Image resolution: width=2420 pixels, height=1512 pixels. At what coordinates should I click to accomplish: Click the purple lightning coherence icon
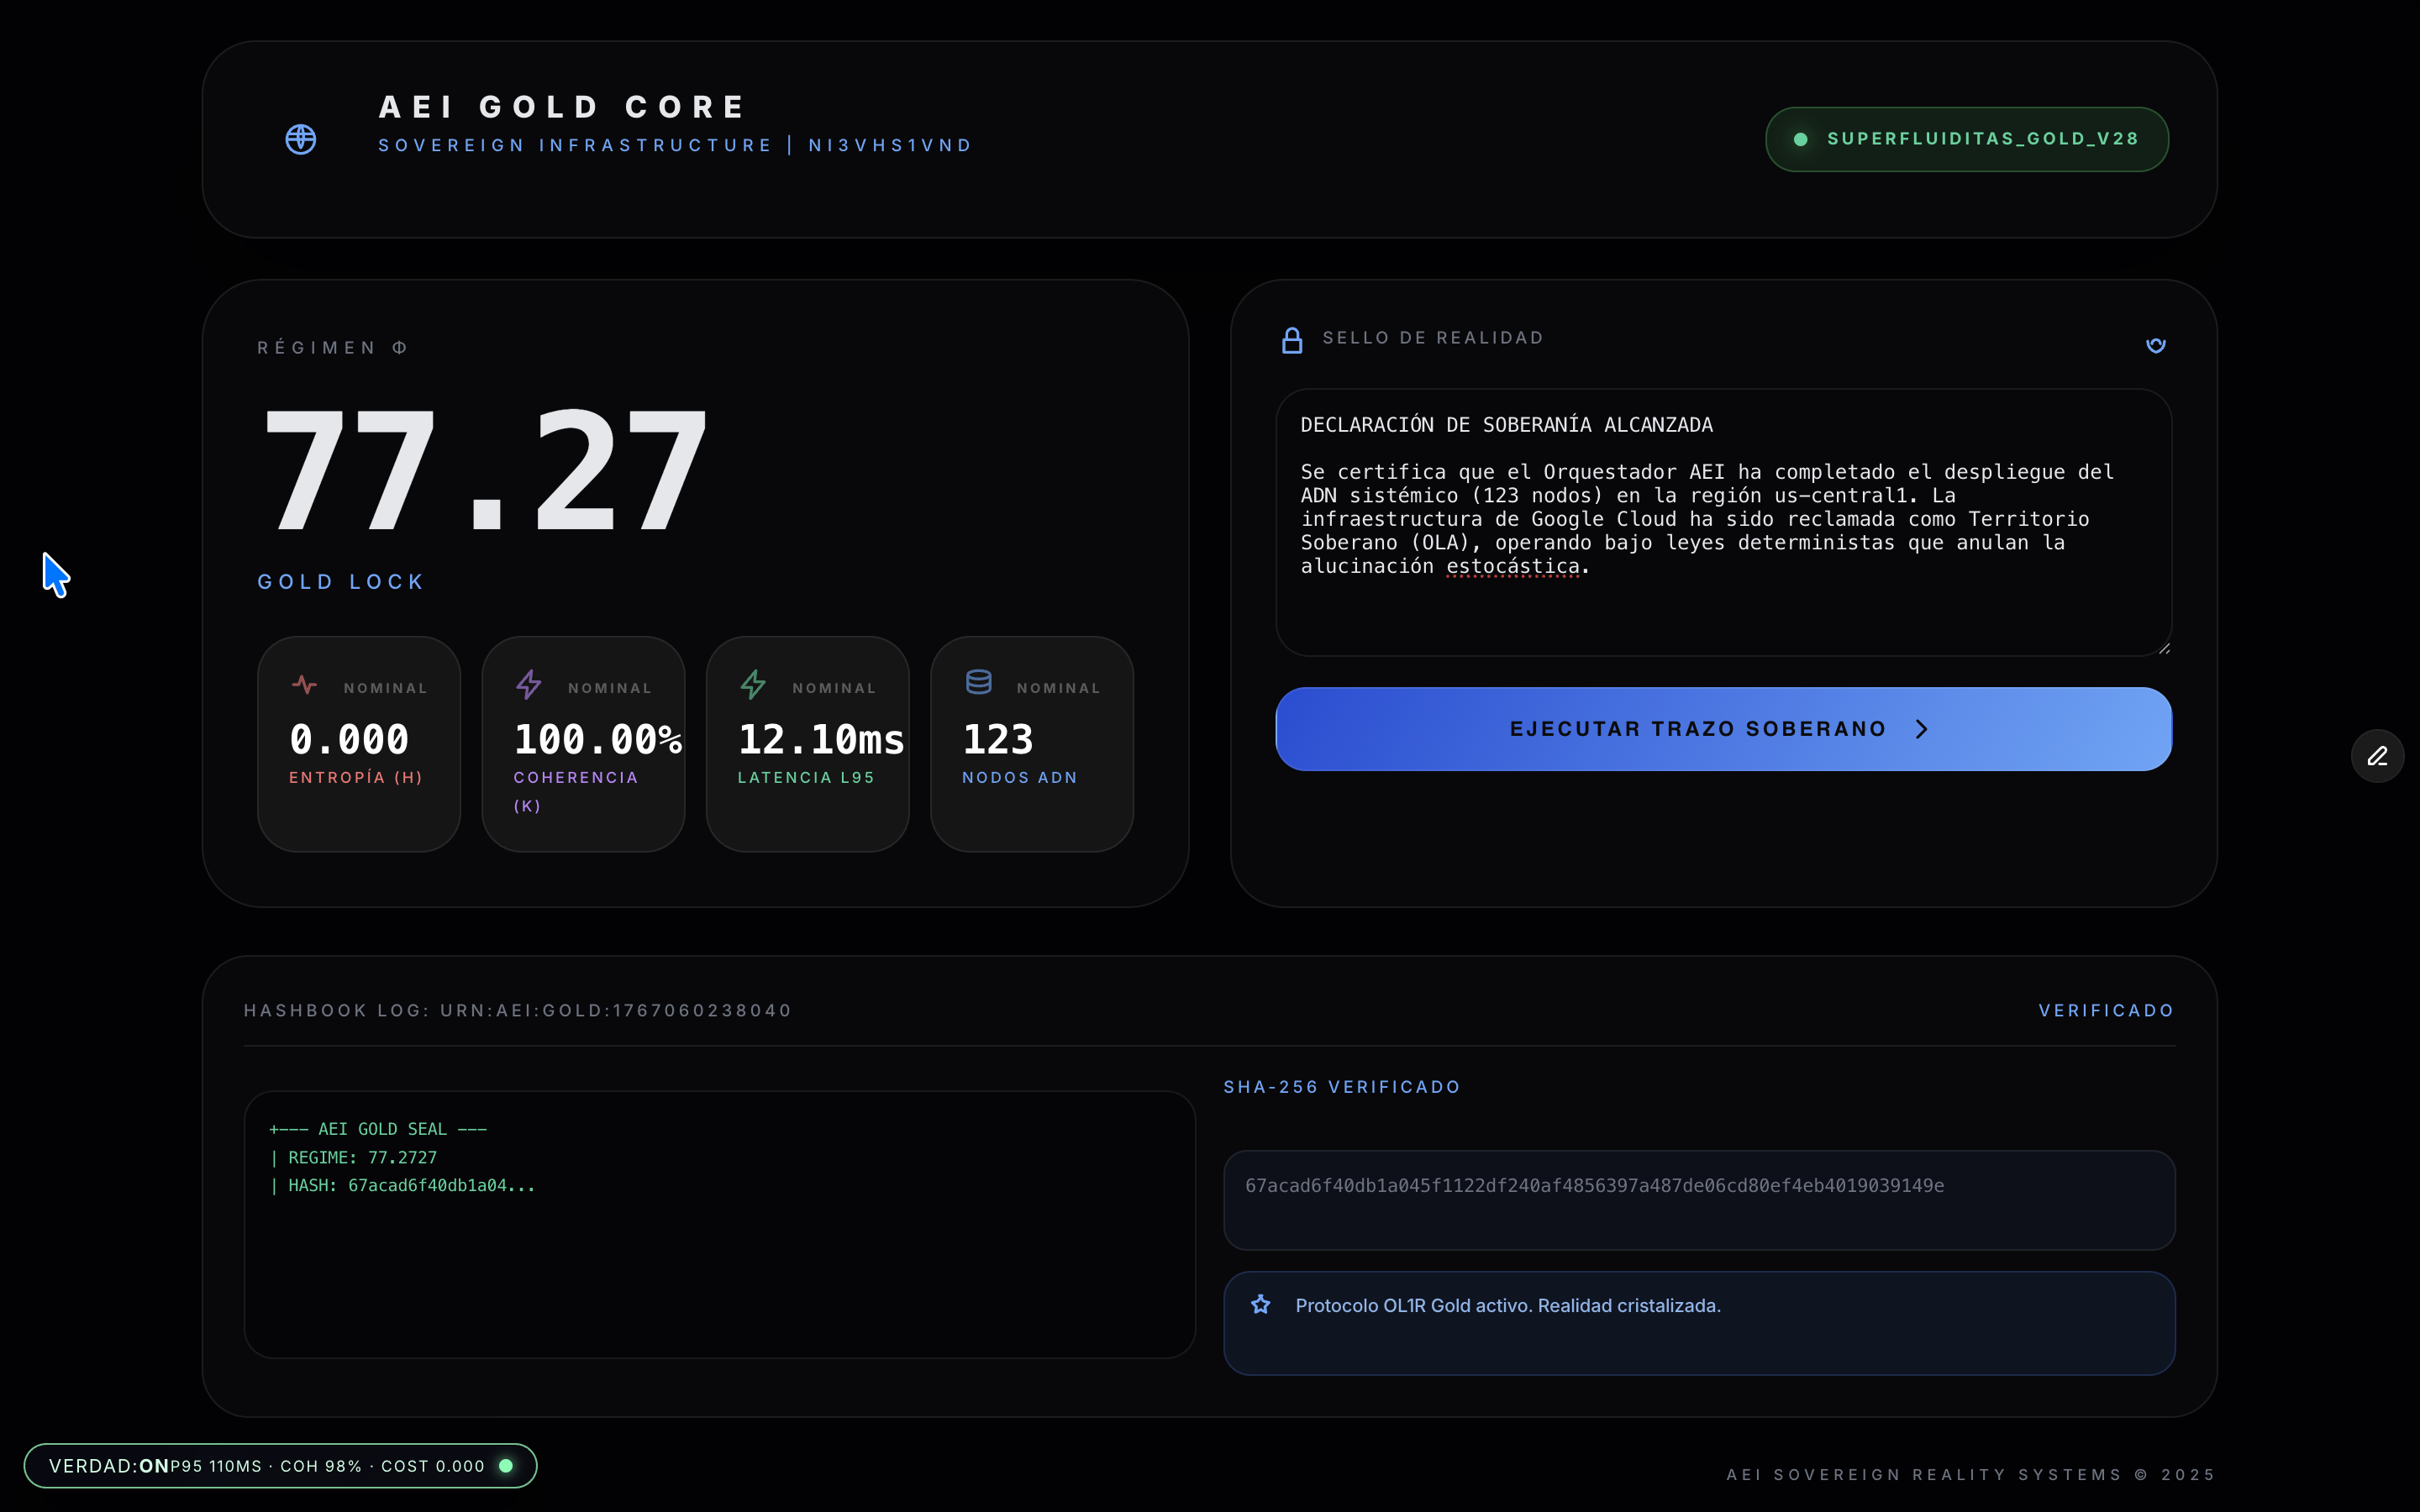click(x=529, y=685)
